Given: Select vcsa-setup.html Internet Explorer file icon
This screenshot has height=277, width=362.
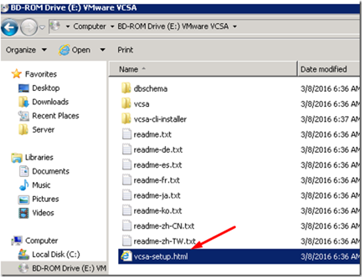Looking at the screenshot, I should pyautogui.click(x=126, y=256).
